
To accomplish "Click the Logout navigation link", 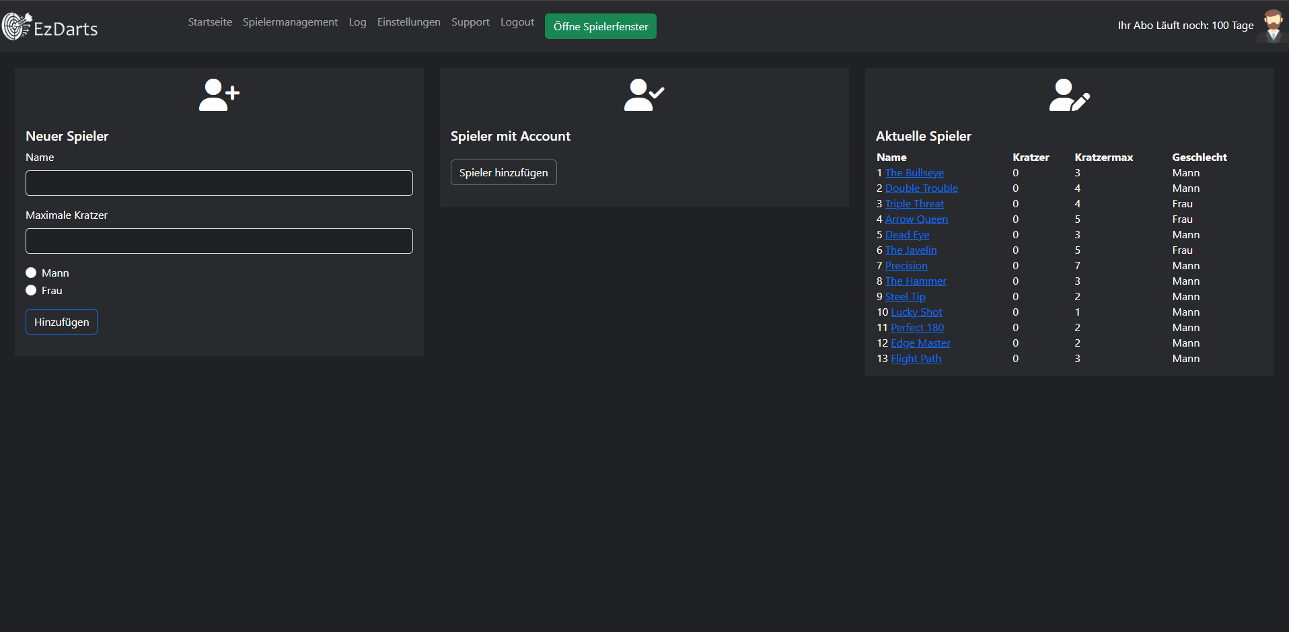I will click(517, 22).
